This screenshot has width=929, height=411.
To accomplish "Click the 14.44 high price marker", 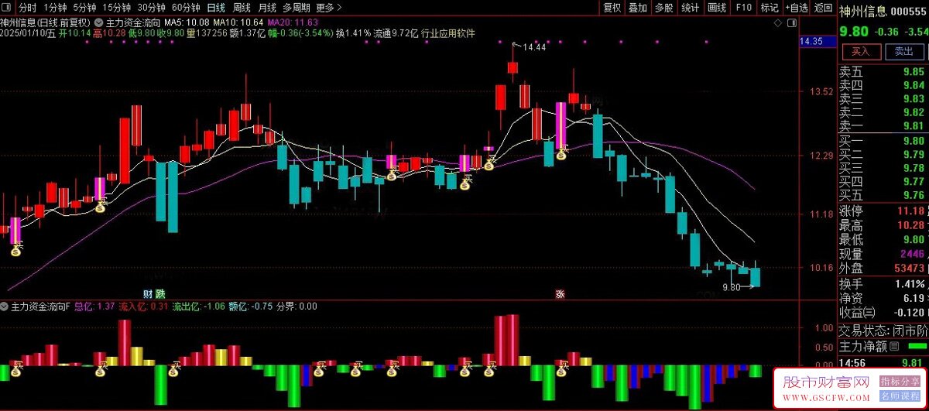I will pyautogui.click(x=534, y=48).
